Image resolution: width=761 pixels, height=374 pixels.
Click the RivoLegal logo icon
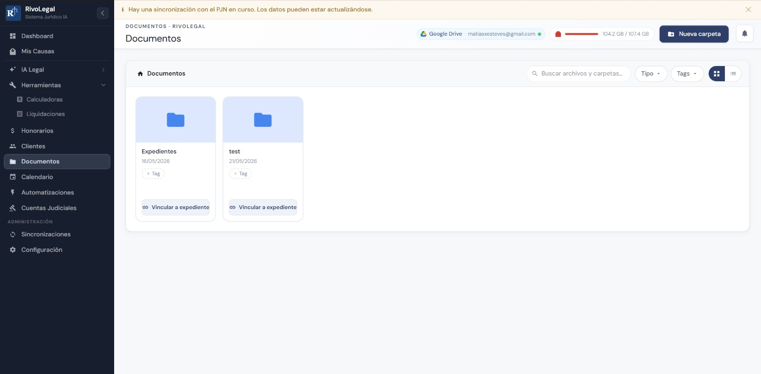pyautogui.click(x=13, y=13)
